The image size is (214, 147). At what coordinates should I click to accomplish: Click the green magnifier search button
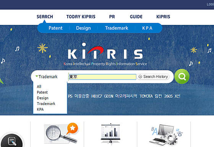click(182, 77)
